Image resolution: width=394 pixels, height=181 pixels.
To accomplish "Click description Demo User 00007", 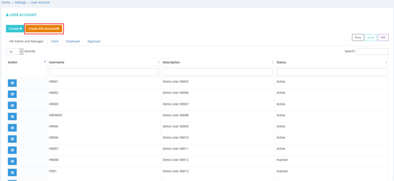I will (x=176, y=104).
